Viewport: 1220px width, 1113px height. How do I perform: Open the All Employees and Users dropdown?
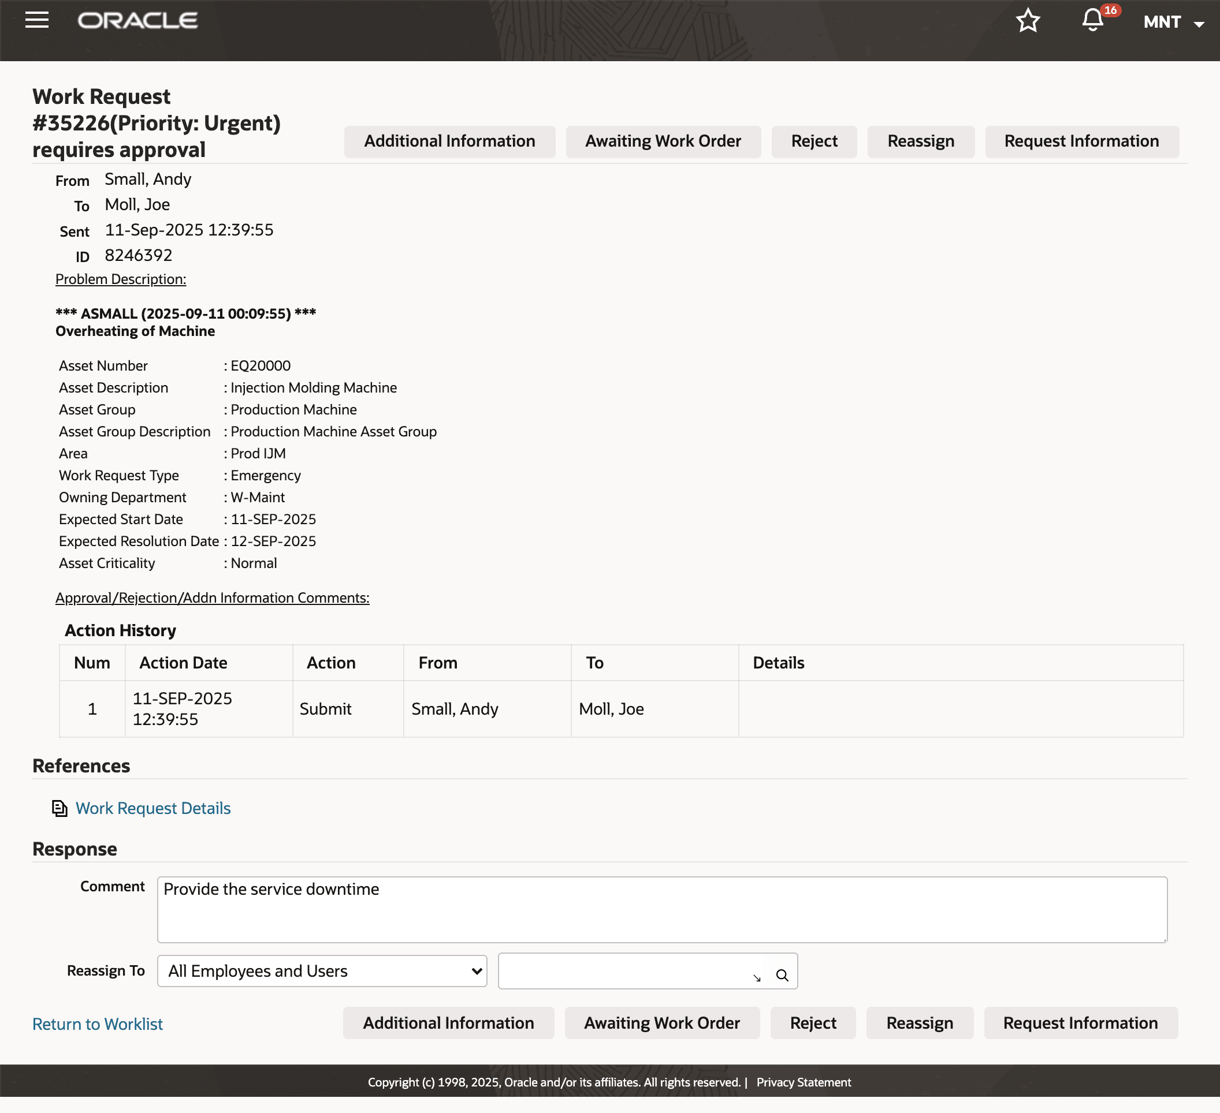click(321, 971)
